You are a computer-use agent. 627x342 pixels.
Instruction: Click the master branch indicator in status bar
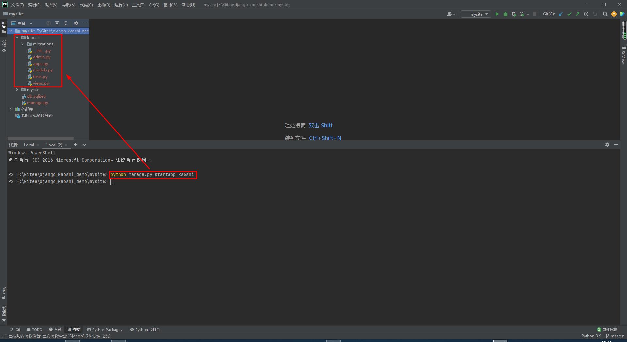tap(615, 336)
